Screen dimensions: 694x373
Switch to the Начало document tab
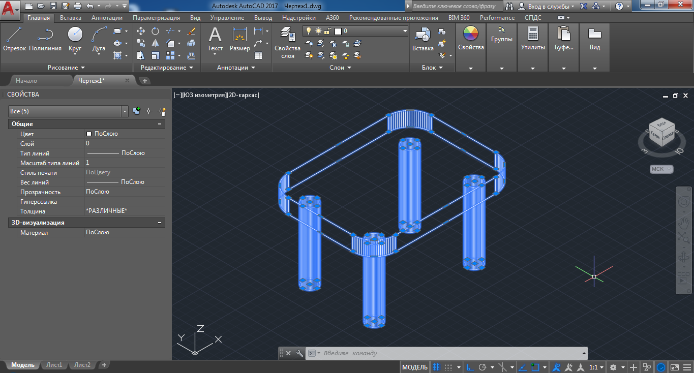click(x=26, y=80)
